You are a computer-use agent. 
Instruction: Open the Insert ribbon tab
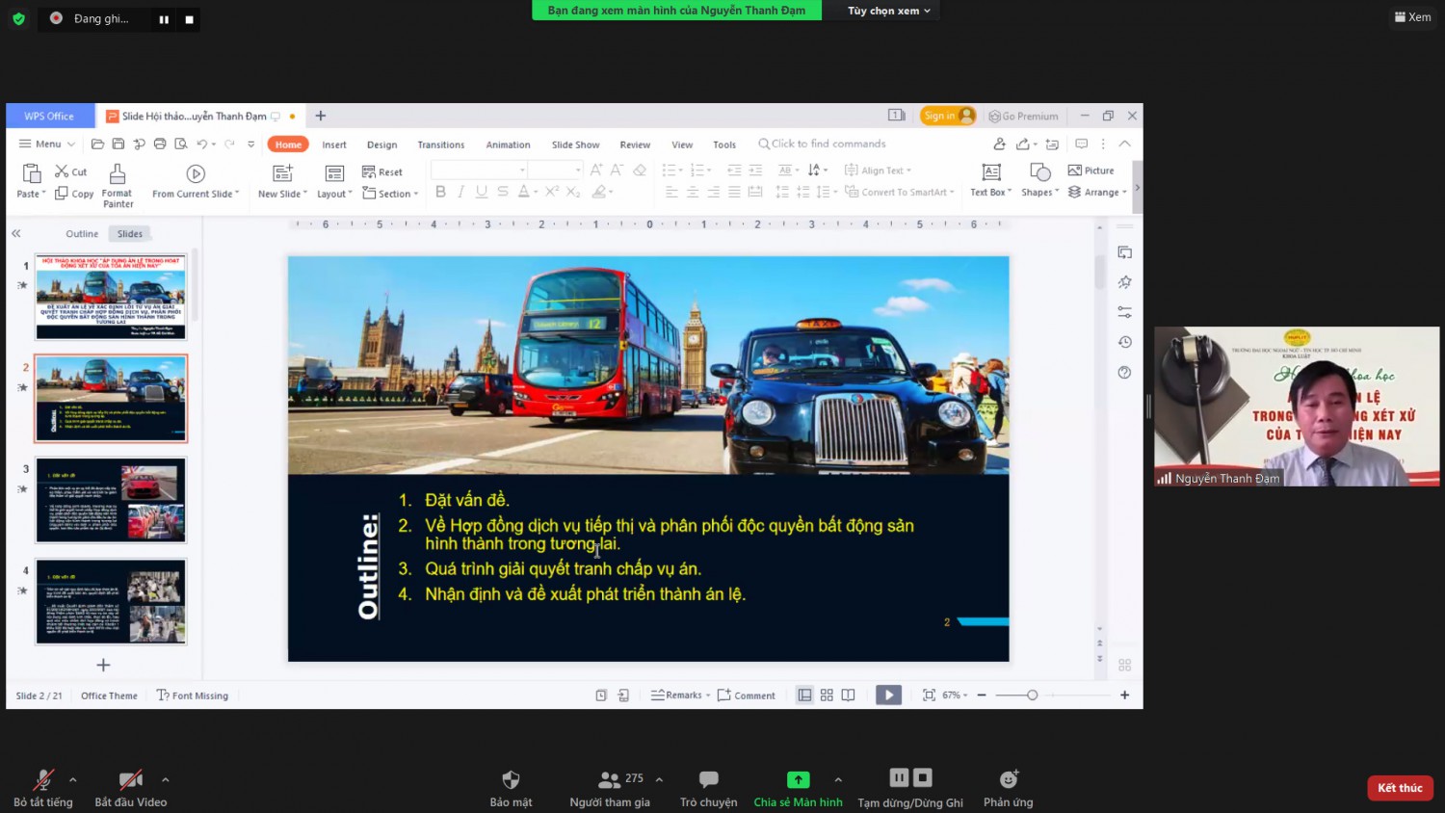tap(334, 144)
